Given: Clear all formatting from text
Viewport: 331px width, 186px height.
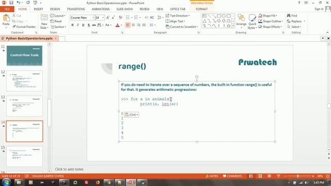Looking at the screenshot, I should click(x=121, y=18).
